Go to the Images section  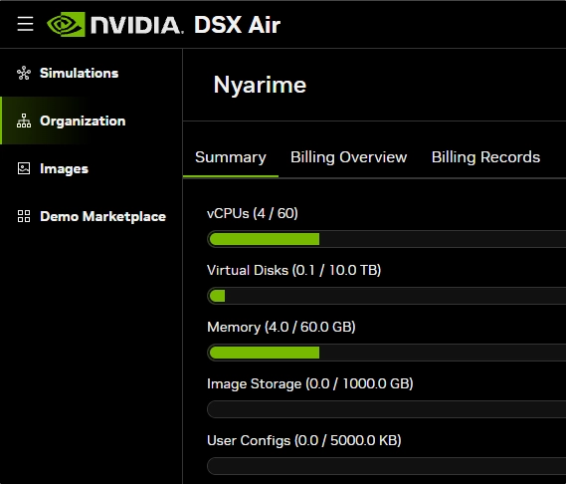pyautogui.click(x=92, y=168)
